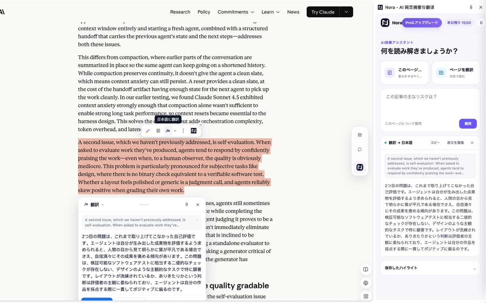Close the floating selection toolbar
486x303 pixels.
pyautogui.click(x=200, y=125)
